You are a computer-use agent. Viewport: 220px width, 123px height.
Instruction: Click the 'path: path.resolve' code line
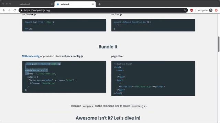tap(53, 80)
